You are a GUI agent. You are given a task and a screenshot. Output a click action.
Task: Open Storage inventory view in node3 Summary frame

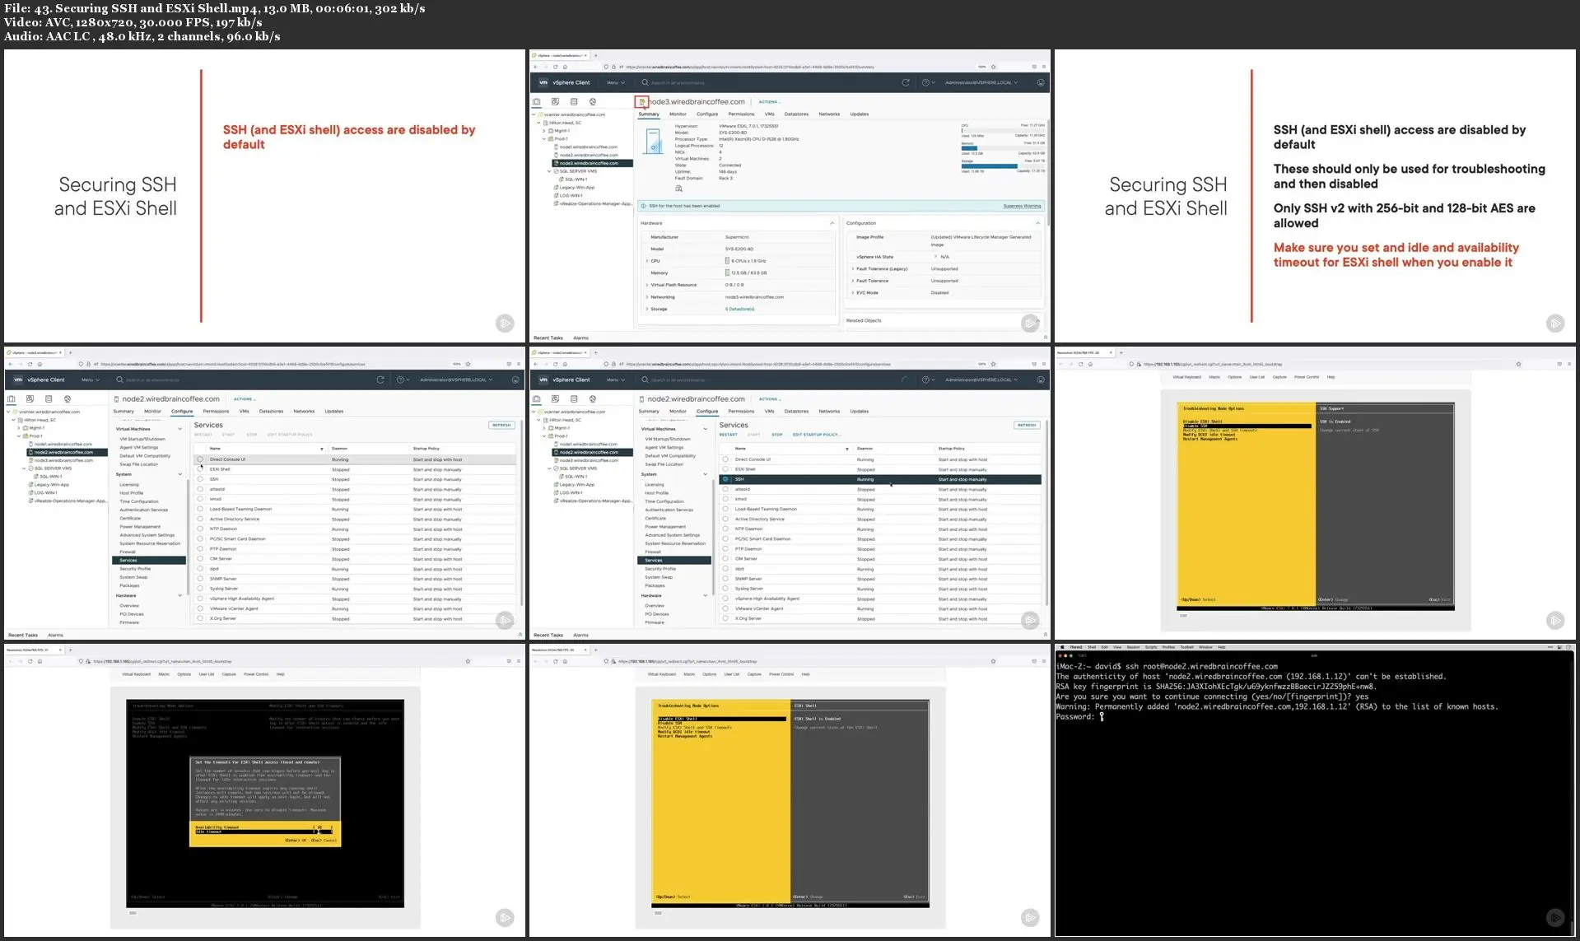[574, 102]
